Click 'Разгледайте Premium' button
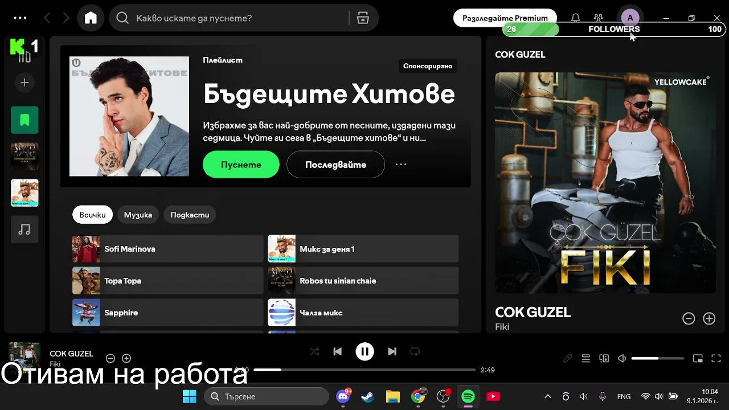Screen dimensions: 729x410 (505, 18)
